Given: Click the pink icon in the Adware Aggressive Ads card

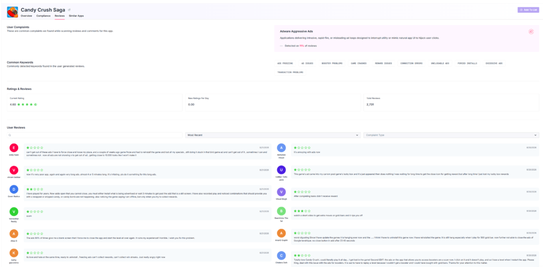Looking at the screenshot, I should (x=531, y=31).
